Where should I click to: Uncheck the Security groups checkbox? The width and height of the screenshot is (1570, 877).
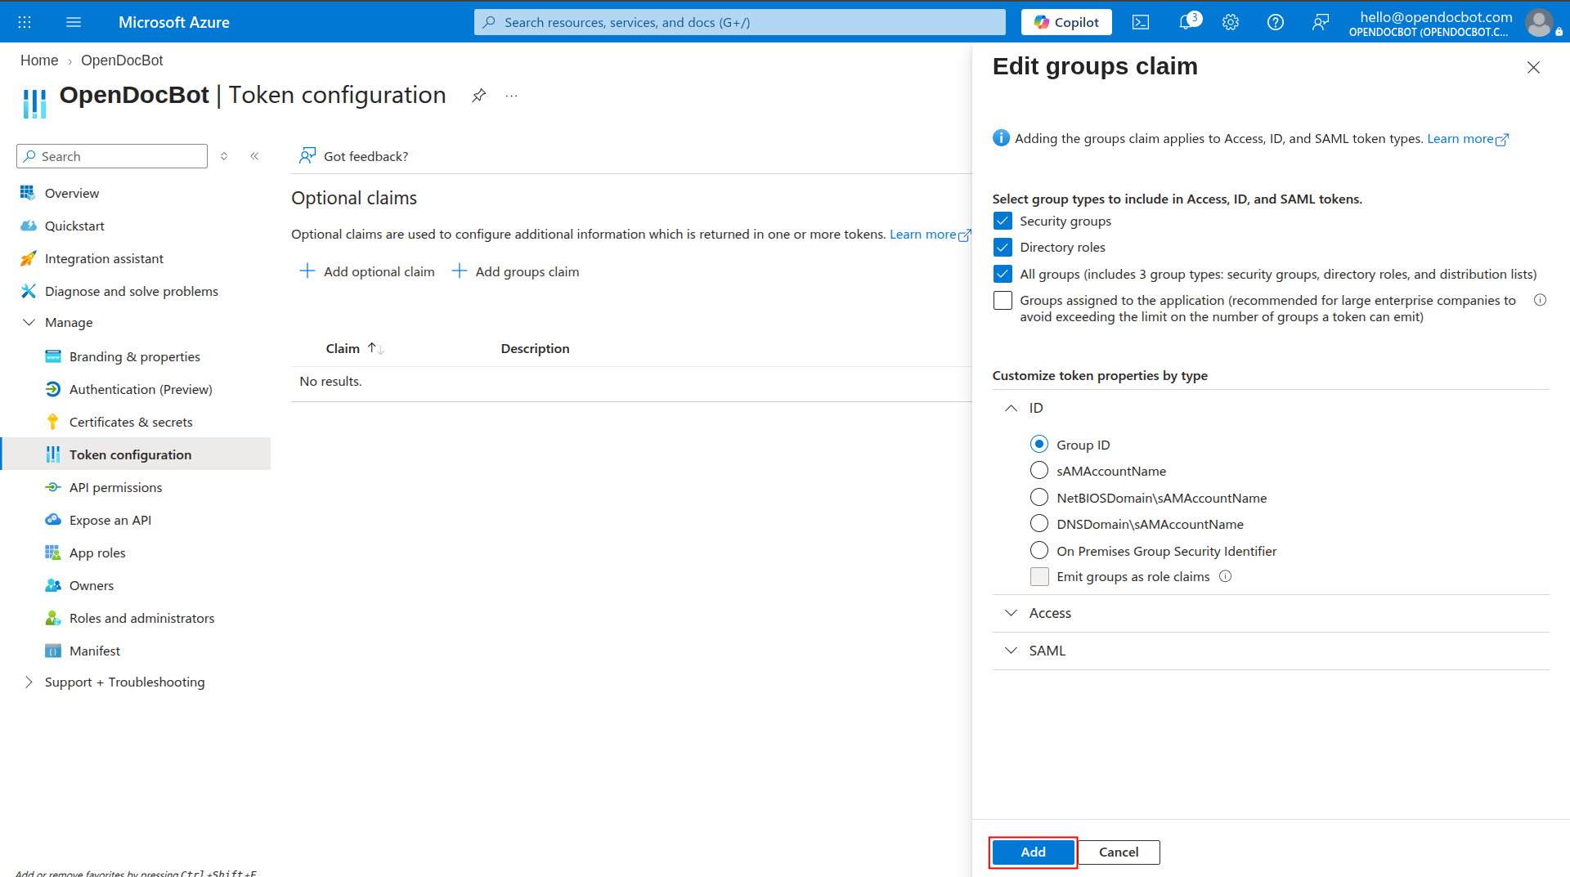click(1003, 221)
